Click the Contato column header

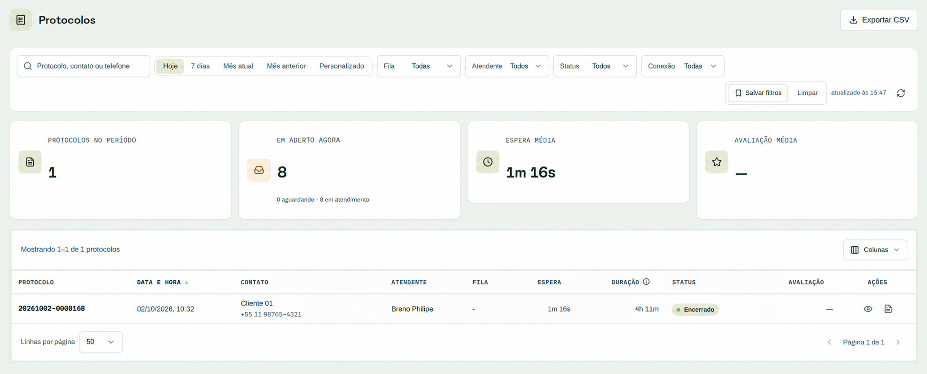[254, 282]
